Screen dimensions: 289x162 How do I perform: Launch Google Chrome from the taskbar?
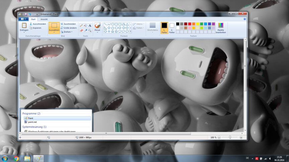tap(16, 158)
